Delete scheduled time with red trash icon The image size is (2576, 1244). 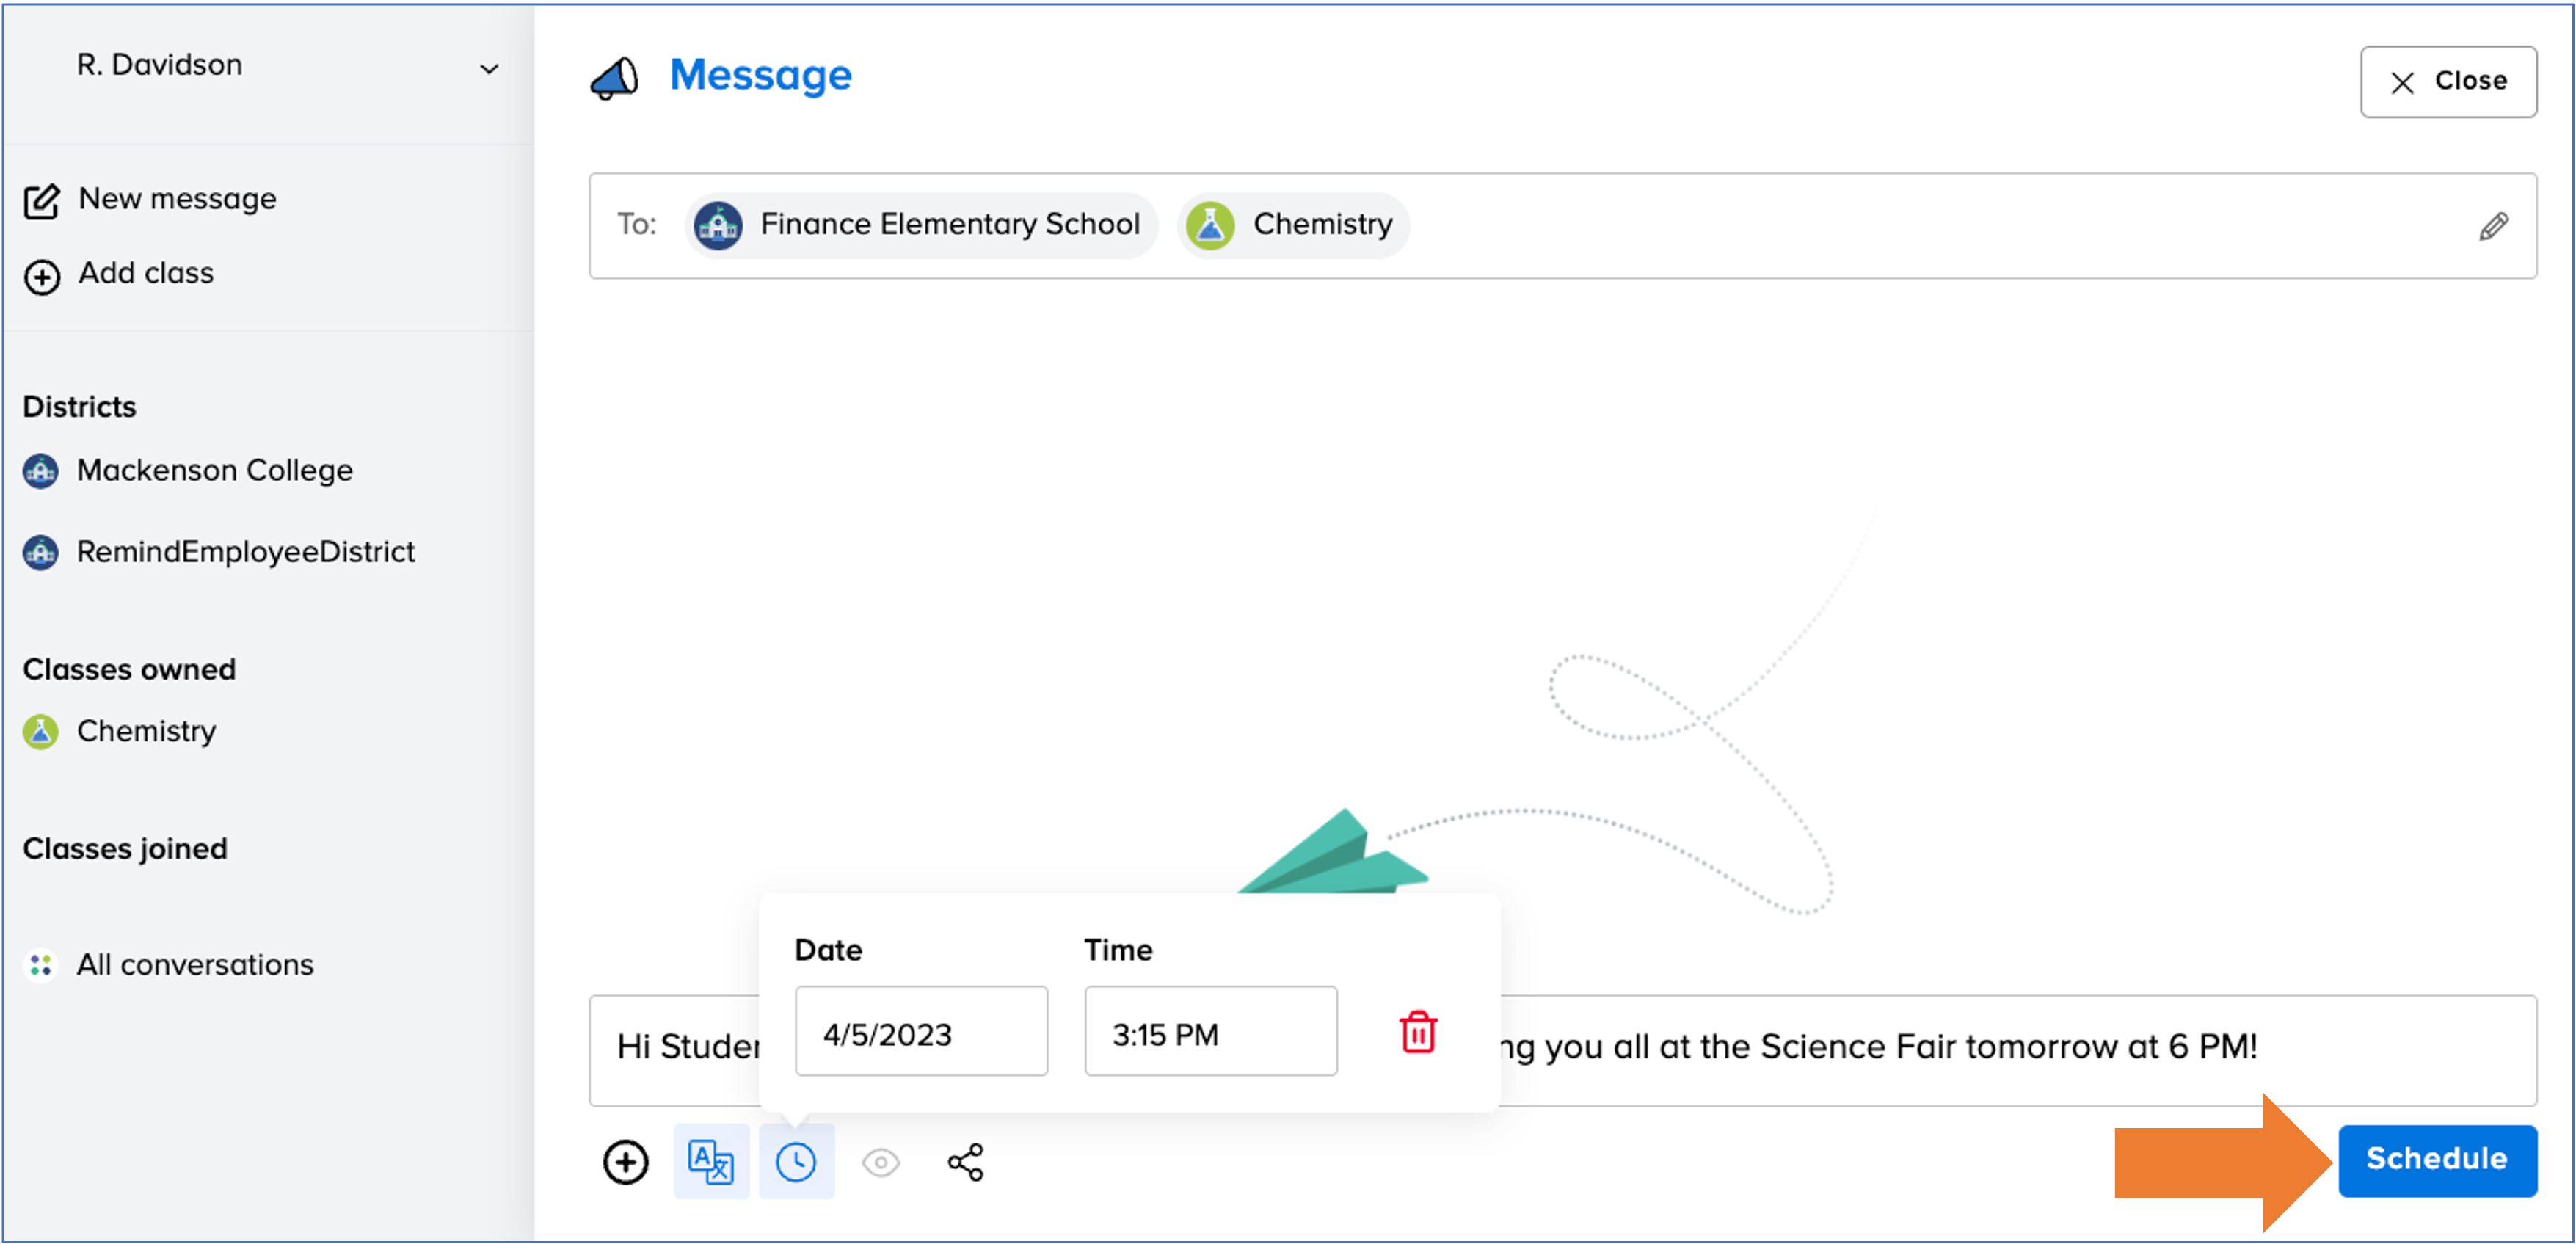(x=1418, y=1032)
